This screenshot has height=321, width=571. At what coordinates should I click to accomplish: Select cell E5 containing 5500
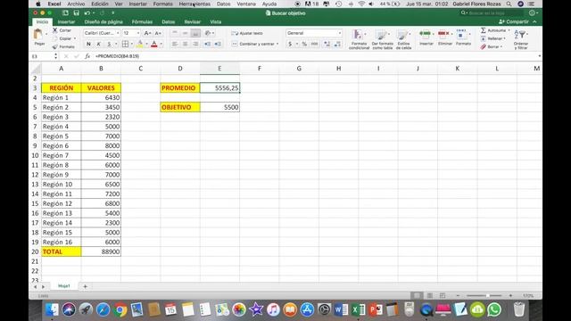[x=219, y=107]
